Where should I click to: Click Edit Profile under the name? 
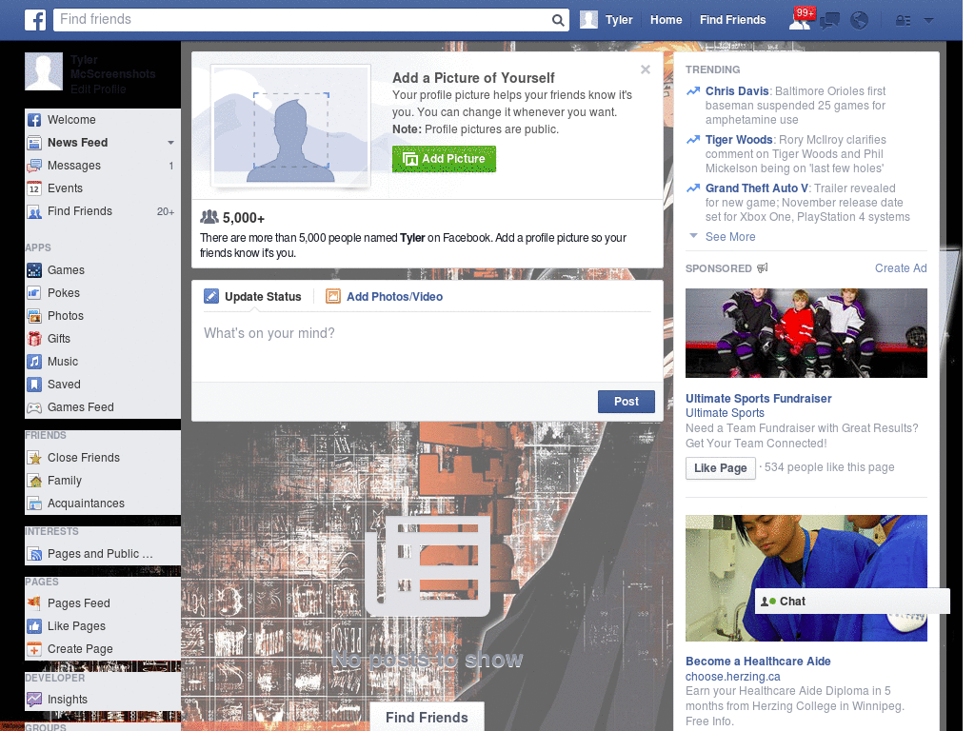coord(98,89)
